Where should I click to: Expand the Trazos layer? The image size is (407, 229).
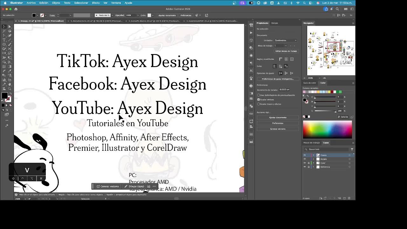pyautogui.click(x=313, y=155)
